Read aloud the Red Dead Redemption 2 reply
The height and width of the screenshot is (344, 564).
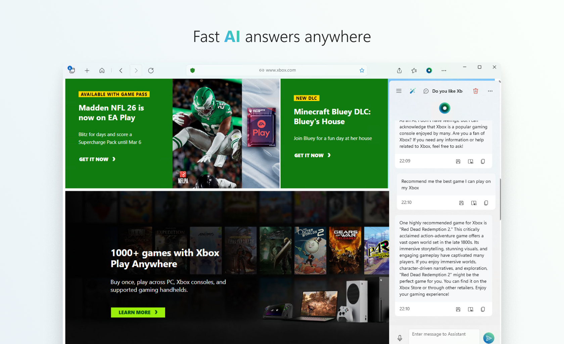pos(471,309)
